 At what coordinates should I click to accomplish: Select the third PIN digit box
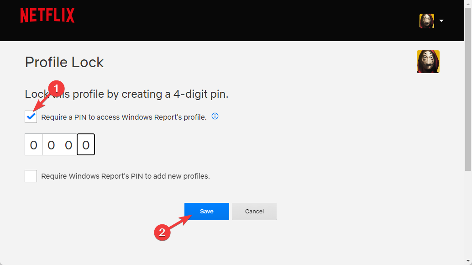[x=68, y=144]
